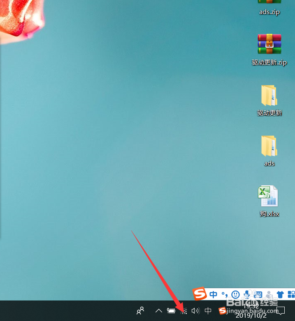
Task: Click the 驱动更新.zip file name label
Action: click(269, 62)
